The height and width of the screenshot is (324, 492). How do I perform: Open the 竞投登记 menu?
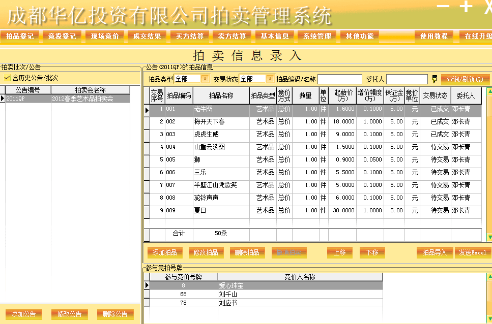click(62, 36)
